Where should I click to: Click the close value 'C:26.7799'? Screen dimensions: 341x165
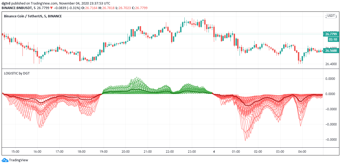tap(139, 8)
